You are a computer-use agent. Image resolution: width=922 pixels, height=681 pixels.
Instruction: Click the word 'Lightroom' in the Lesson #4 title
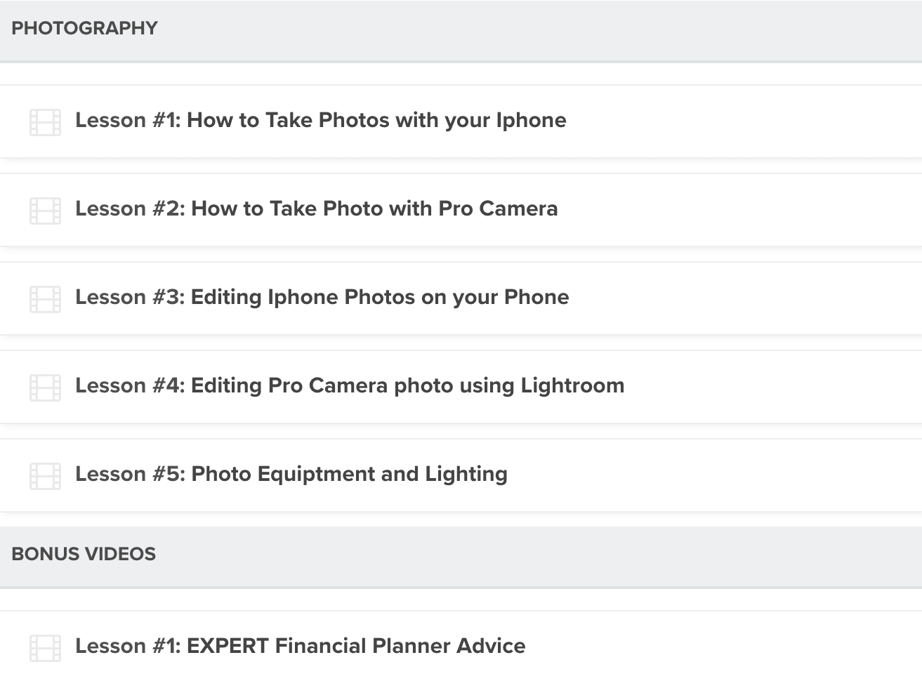pyautogui.click(x=572, y=385)
